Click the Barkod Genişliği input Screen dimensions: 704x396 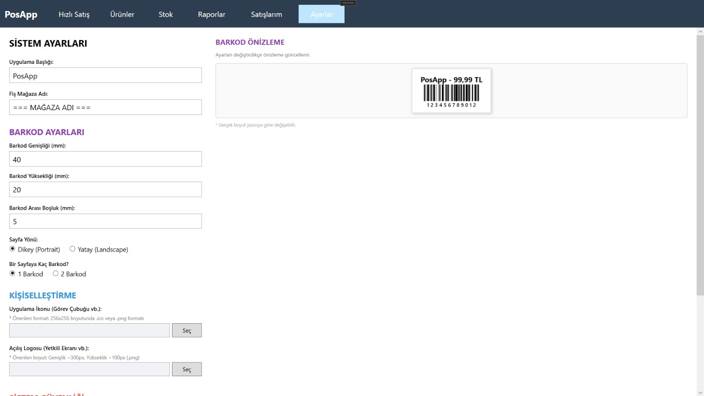pos(105,159)
